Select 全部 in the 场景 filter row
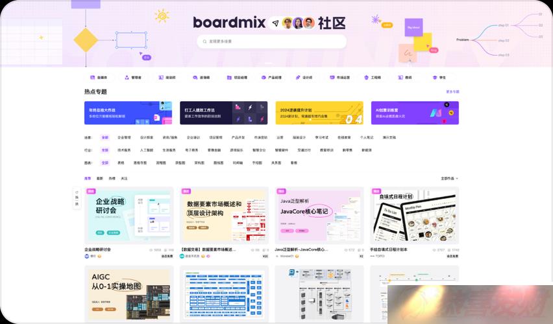The height and width of the screenshot is (324, 553). pyautogui.click(x=104, y=137)
